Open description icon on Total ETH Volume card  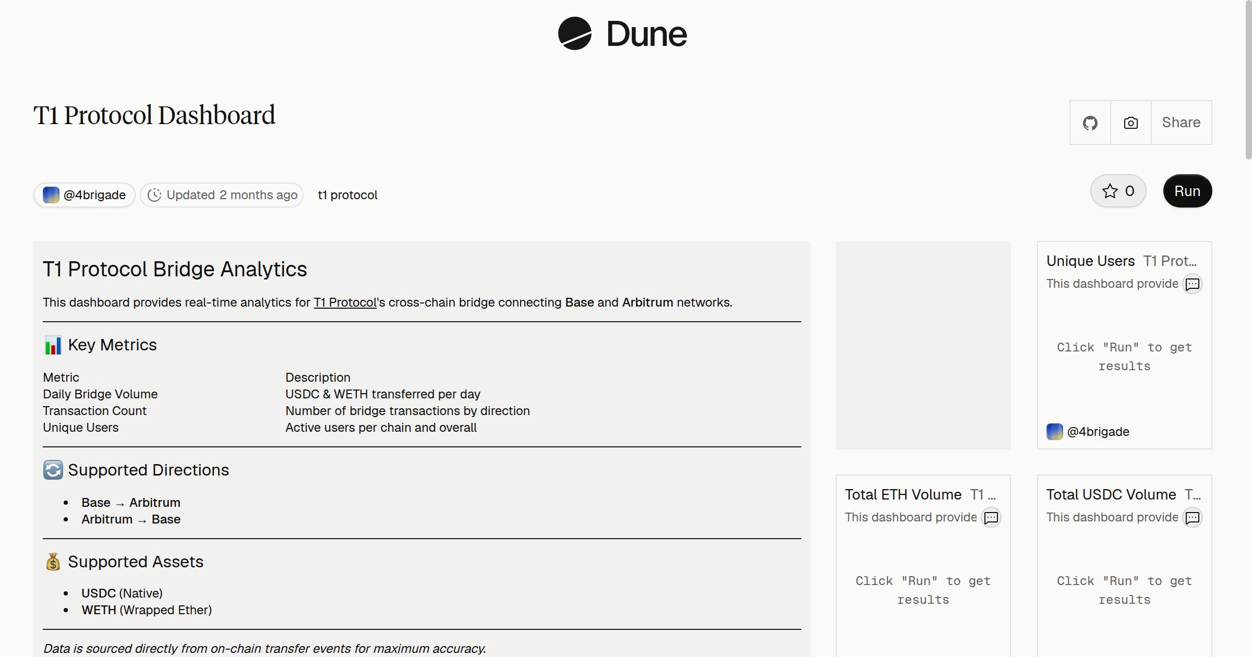pyautogui.click(x=991, y=518)
